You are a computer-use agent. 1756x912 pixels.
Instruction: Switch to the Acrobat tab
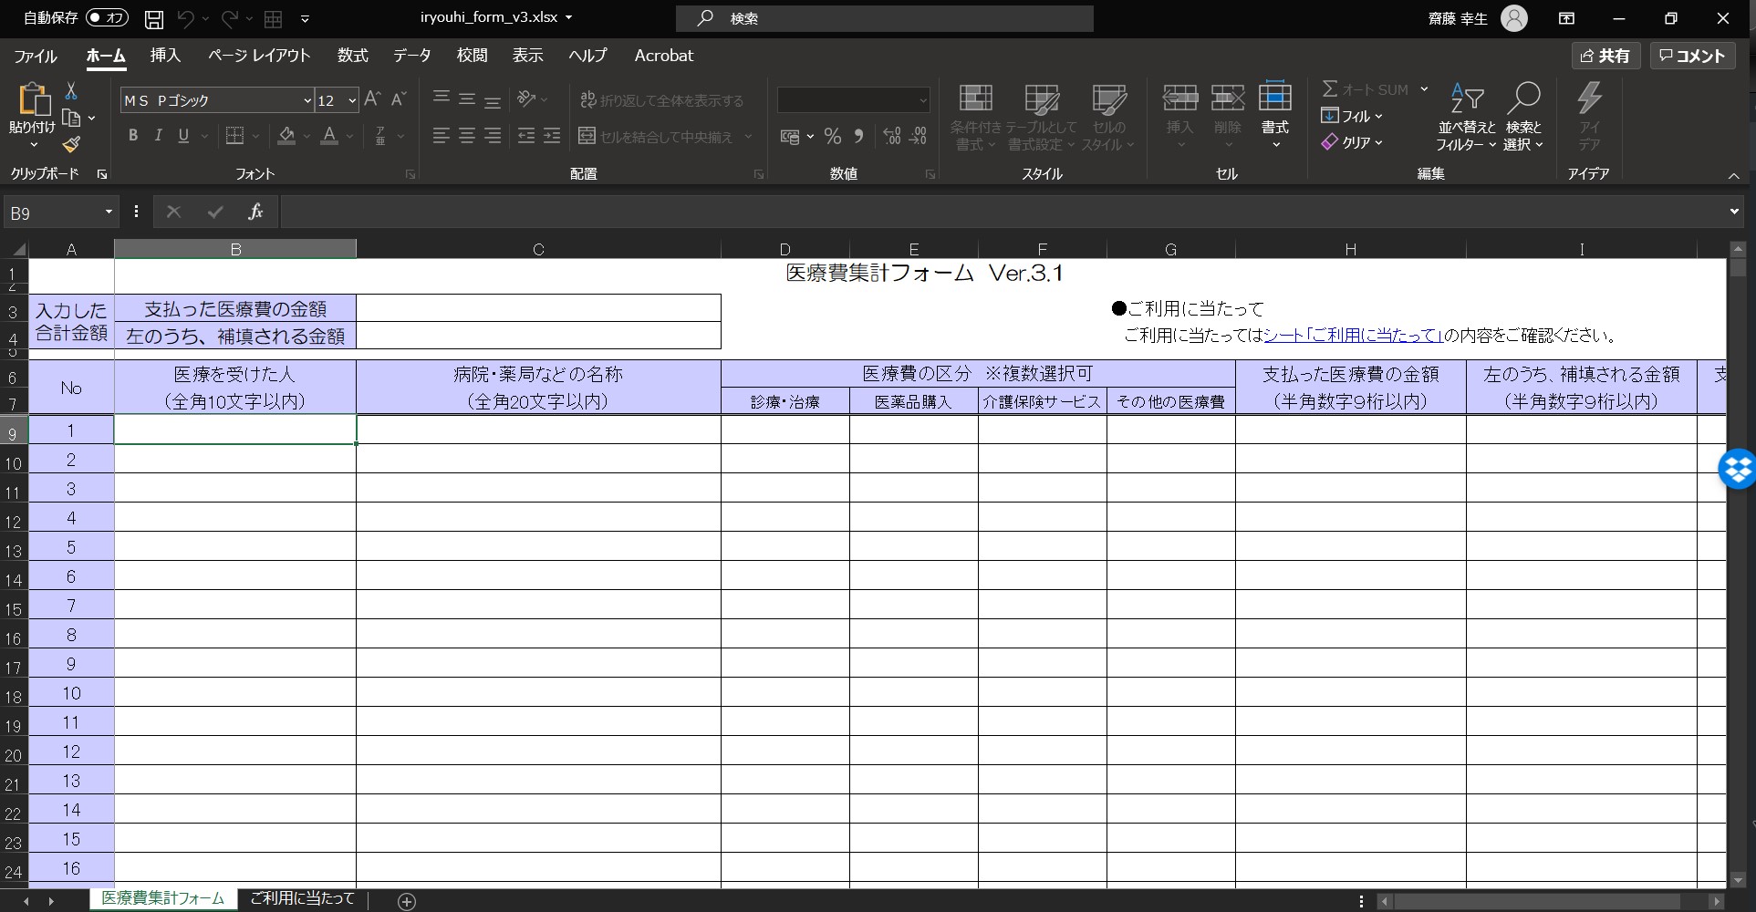[x=664, y=56]
